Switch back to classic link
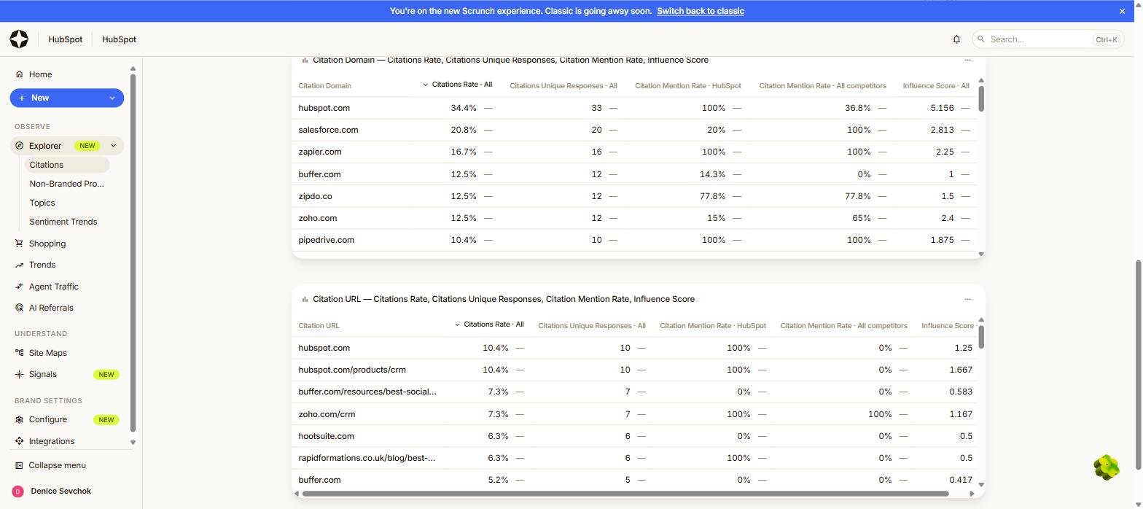 click(701, 11)
